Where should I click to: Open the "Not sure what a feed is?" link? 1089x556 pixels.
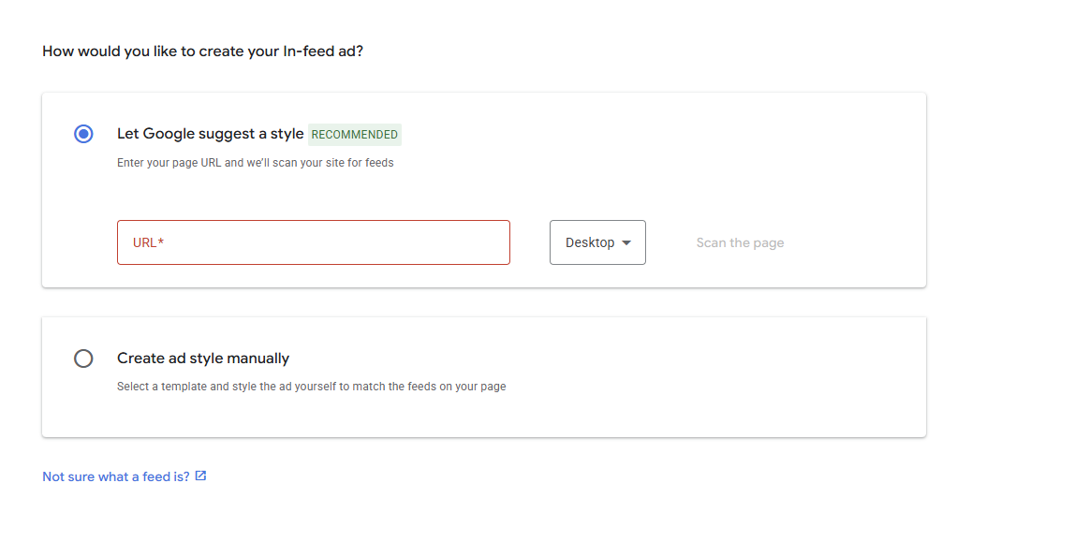[x=116, y=476]
